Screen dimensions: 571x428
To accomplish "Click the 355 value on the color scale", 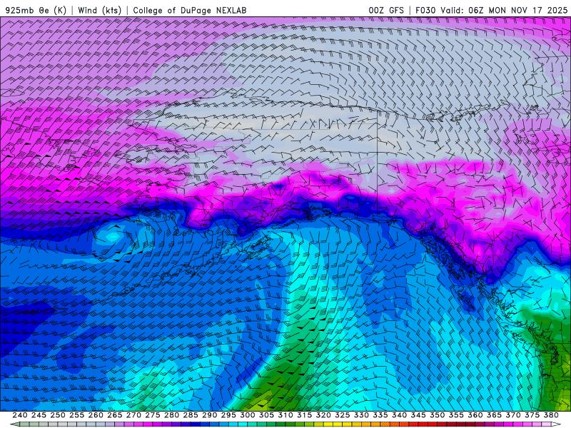I will tap(456, 415).
